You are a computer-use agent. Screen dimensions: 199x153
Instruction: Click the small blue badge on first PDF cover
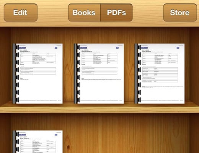click(x=56, y=48)
